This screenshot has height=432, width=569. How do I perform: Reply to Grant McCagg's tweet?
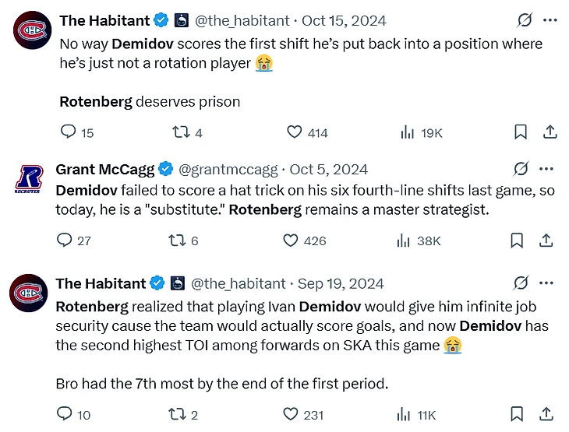[x=65, y=241]
